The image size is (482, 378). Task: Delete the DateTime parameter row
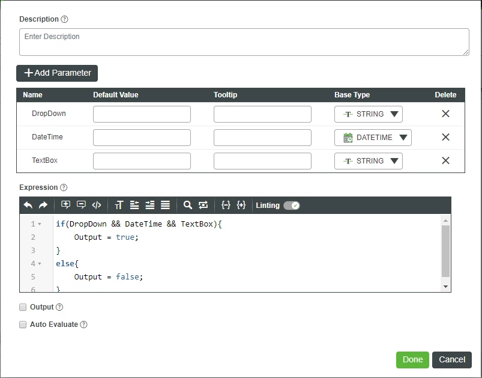(x=445, y=137)
